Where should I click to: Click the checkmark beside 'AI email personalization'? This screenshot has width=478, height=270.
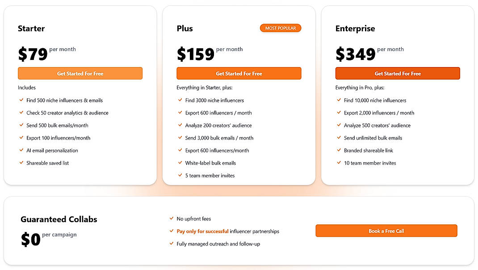click(21, 151)
